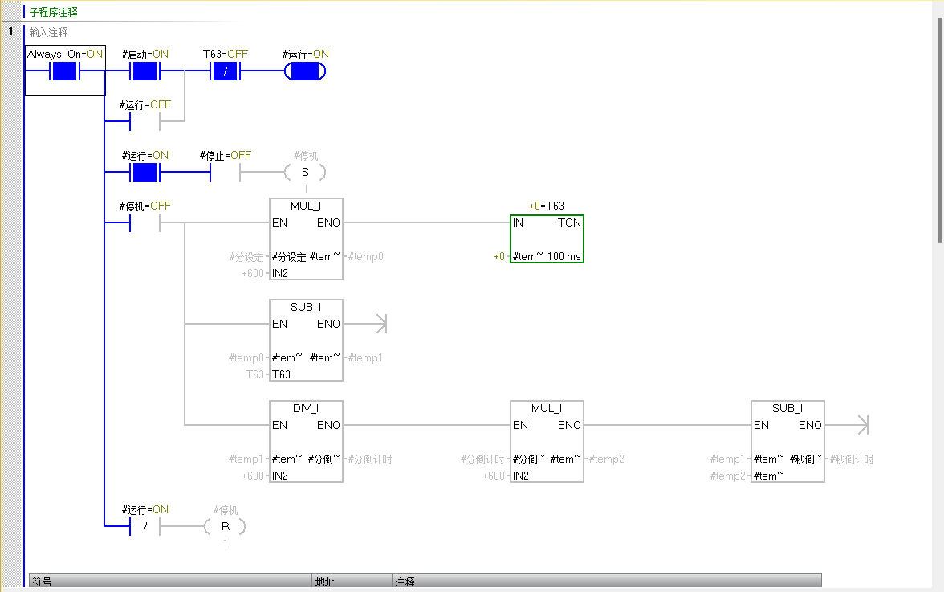
Task: Click the Always_On normally open contact
Action: (x=64, y=71)
